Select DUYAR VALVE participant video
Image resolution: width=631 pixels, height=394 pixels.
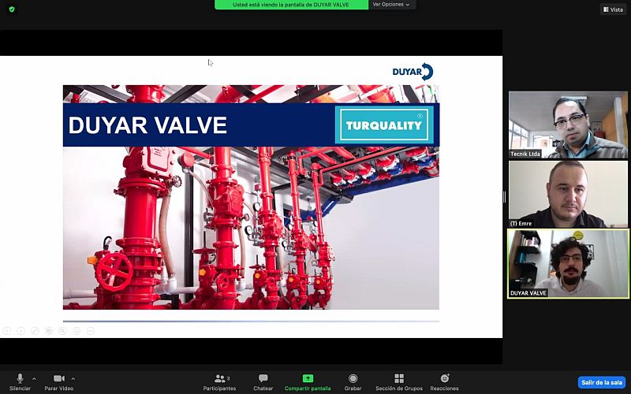pyautogui.click(x=568, y=264)
